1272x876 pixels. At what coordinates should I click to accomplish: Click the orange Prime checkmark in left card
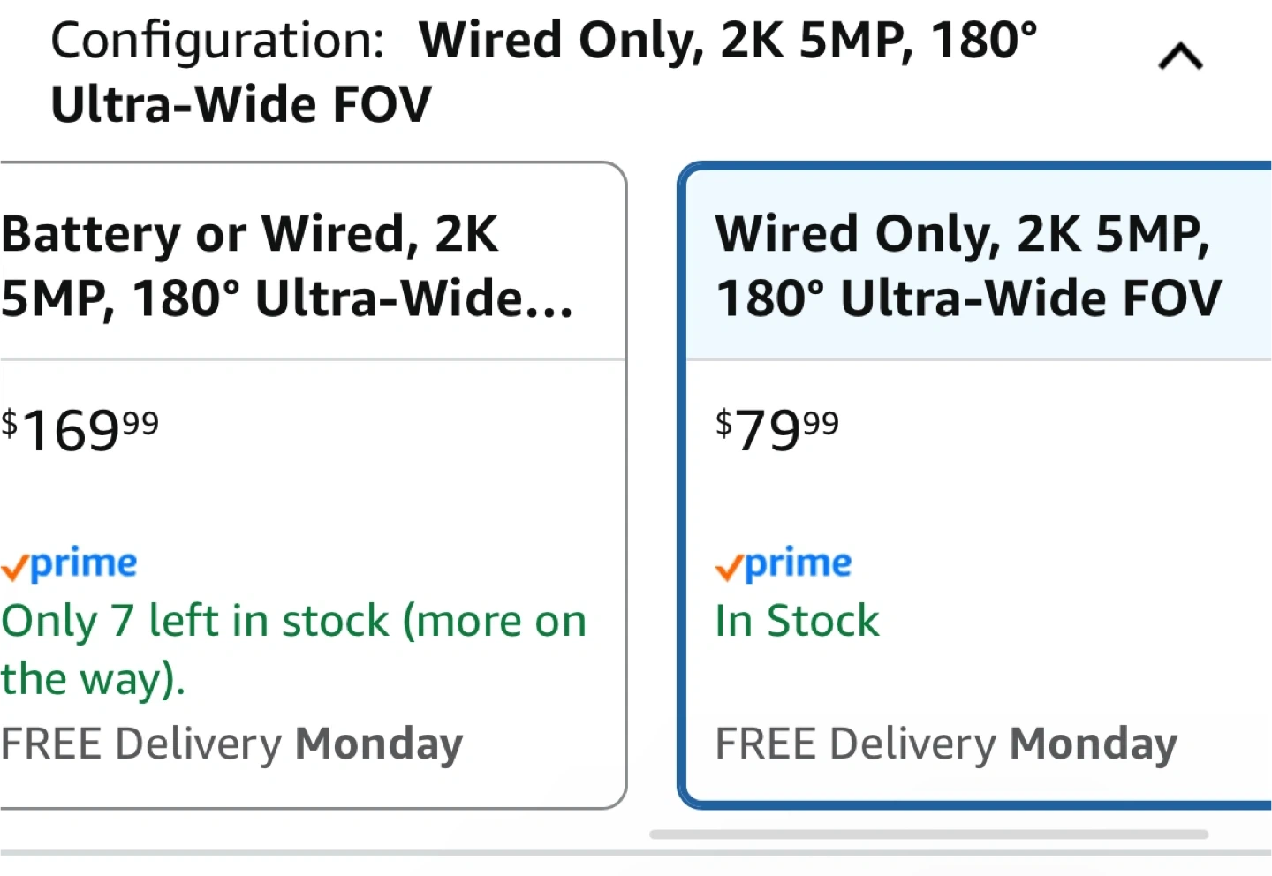15,568
